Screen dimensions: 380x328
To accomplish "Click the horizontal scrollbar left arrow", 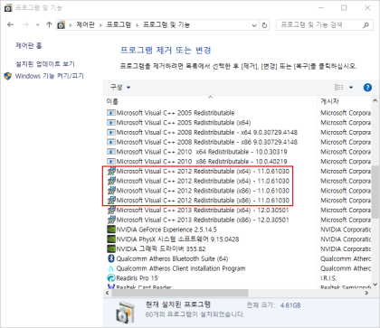I will [x=108, y=293].
